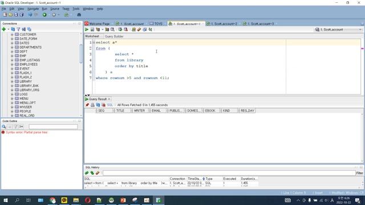This screenshot has width=365, height=205.
Task: Select the DATE_FORM table
Action: [x=28, y=39]
